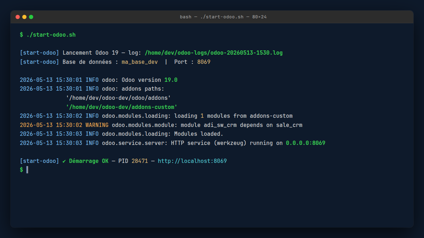Click the PID number '28471'
Image resolution: width=424 pixels, height=238 pixels.
(x=140, y=161)
